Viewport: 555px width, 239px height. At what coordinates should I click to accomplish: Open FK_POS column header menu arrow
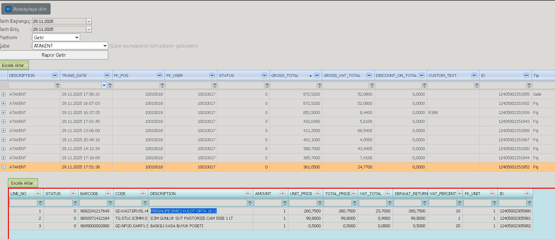(159, 75)
